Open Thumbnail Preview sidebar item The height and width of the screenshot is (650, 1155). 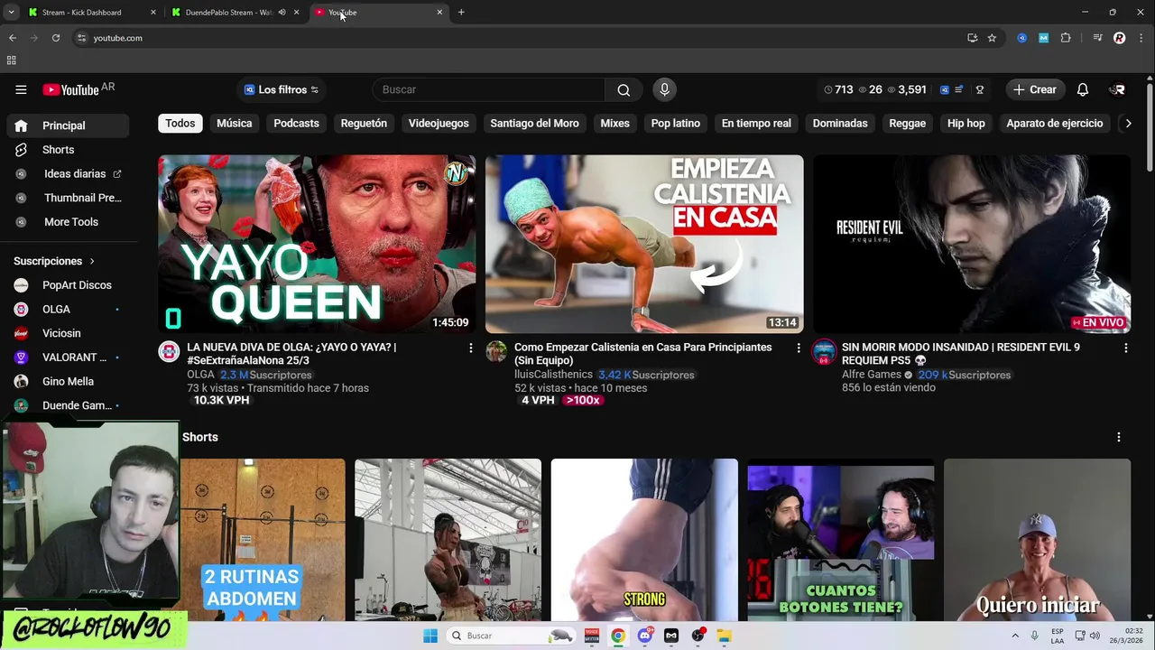[x=68, y=198]
